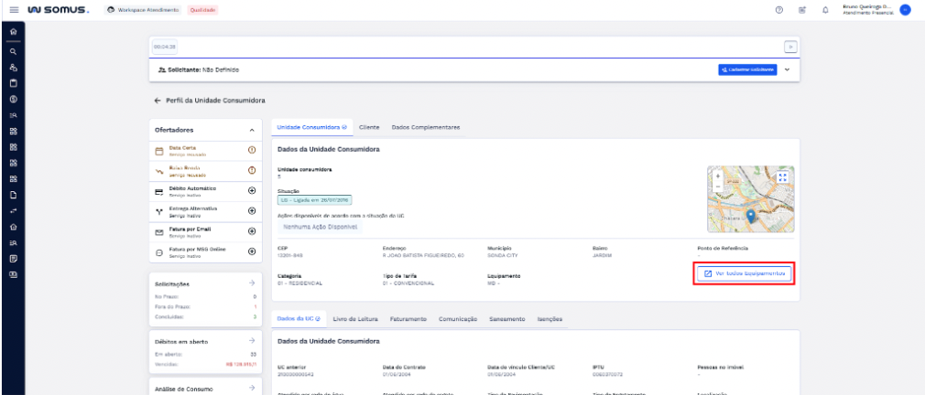Click the Baixa Renda warning icon
Image resolution: width=925 pixels, height=395 pixels.
coord(252,170)
